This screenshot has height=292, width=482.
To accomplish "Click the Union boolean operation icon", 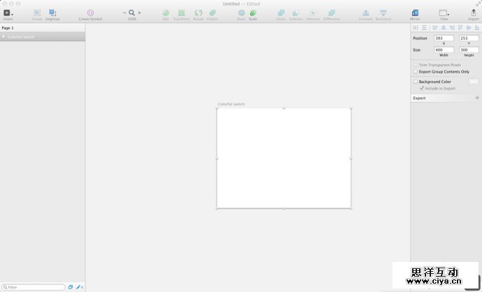I will [x=281, y=13].
